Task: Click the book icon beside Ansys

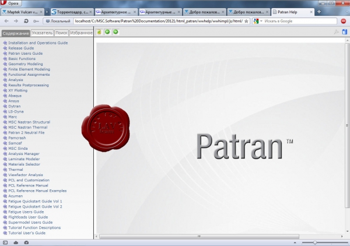Action: (x=5, y=101)
